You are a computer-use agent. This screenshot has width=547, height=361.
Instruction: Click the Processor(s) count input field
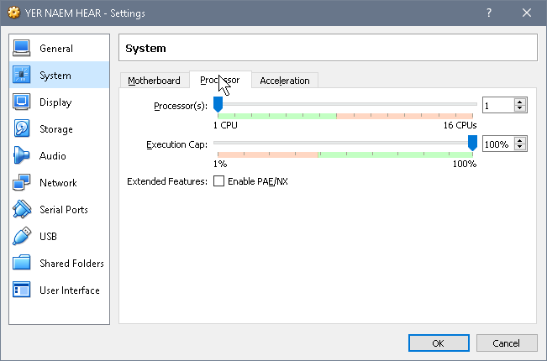(498, 105)
